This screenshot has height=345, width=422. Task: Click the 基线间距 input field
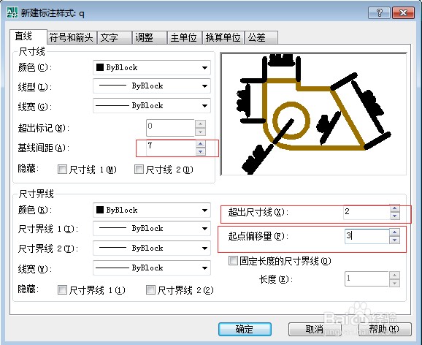(170, 148)
